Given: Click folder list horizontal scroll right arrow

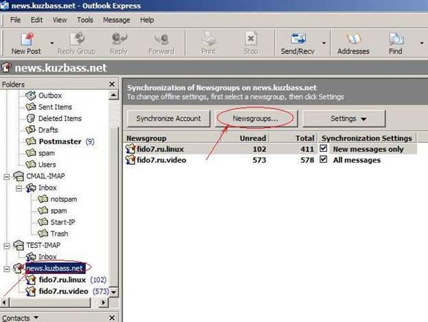Looking at the screenshot, I should 104,302.
